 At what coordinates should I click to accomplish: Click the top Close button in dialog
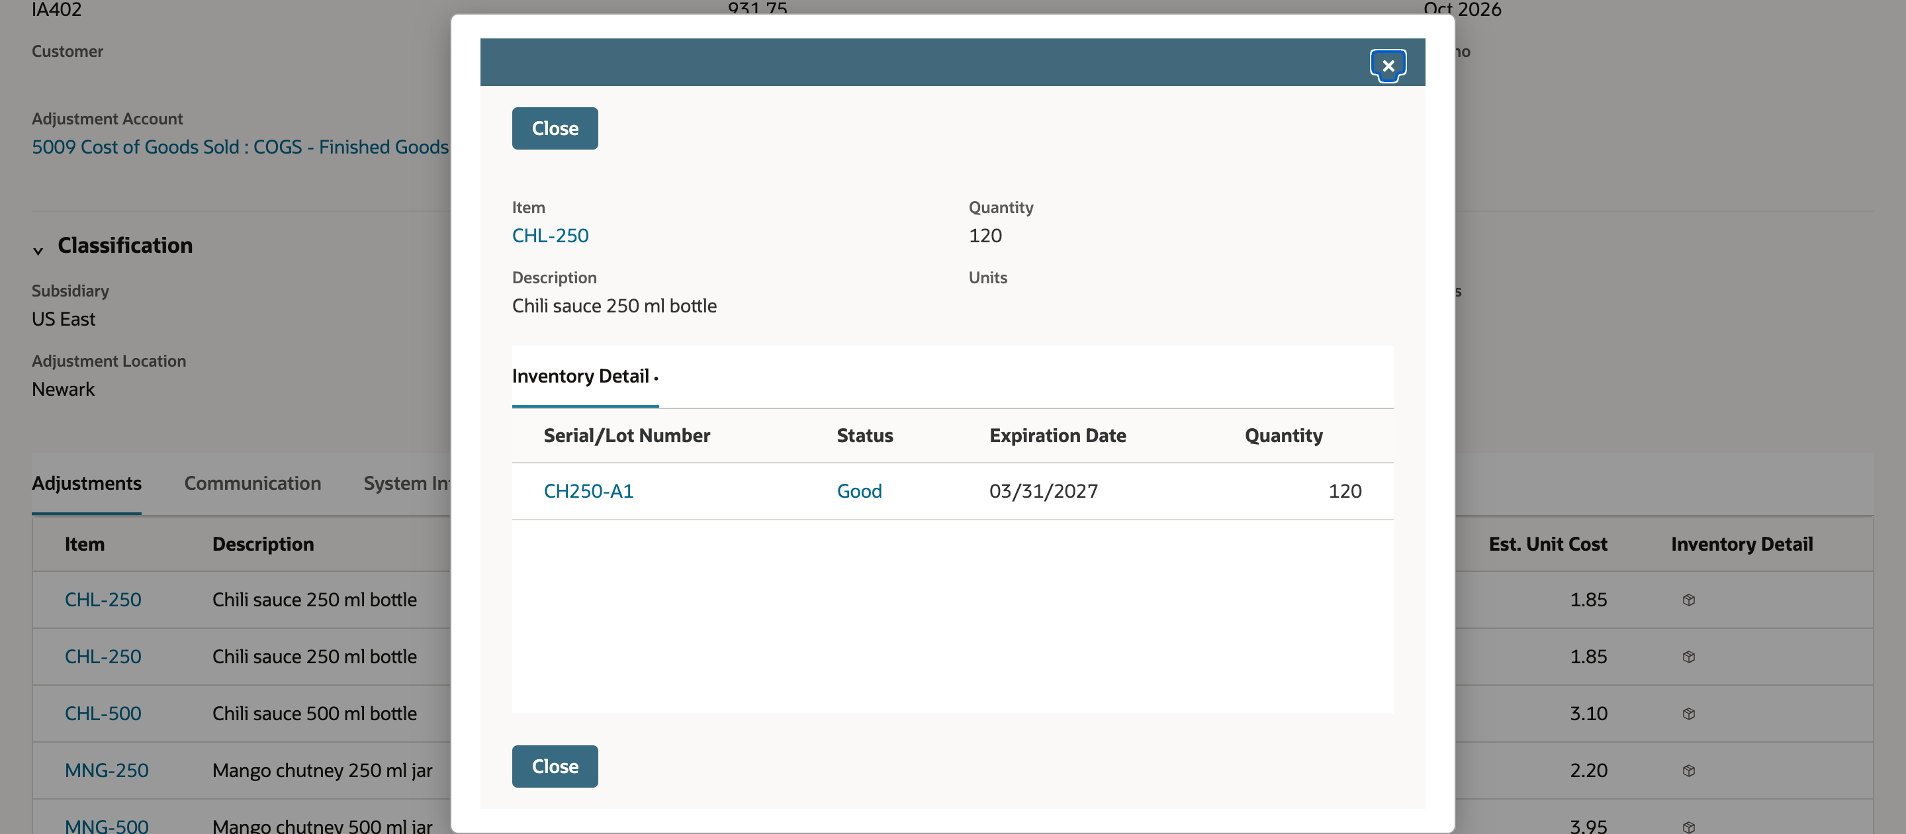pos(555,128)
